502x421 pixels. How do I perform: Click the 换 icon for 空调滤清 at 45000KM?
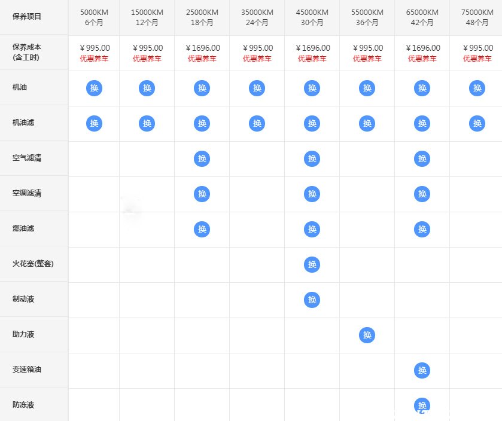point(312,194)
